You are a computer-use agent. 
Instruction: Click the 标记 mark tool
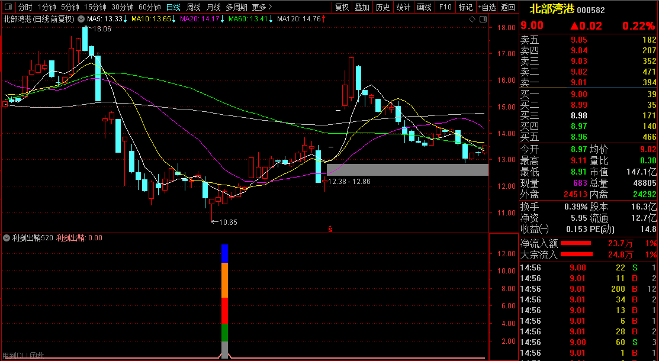click(466, 7)
